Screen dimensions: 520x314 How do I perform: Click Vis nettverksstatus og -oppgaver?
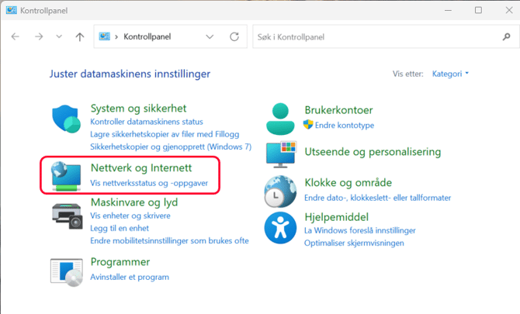(x=149, y=183)
